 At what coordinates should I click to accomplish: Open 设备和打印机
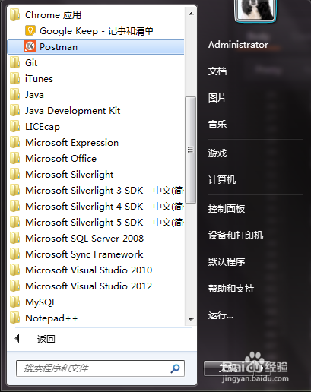click(x=236, y=236)
